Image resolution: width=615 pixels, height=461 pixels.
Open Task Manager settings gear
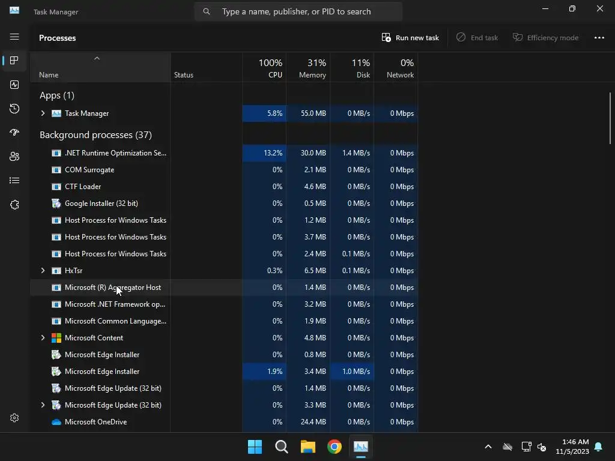pos(14,418)
